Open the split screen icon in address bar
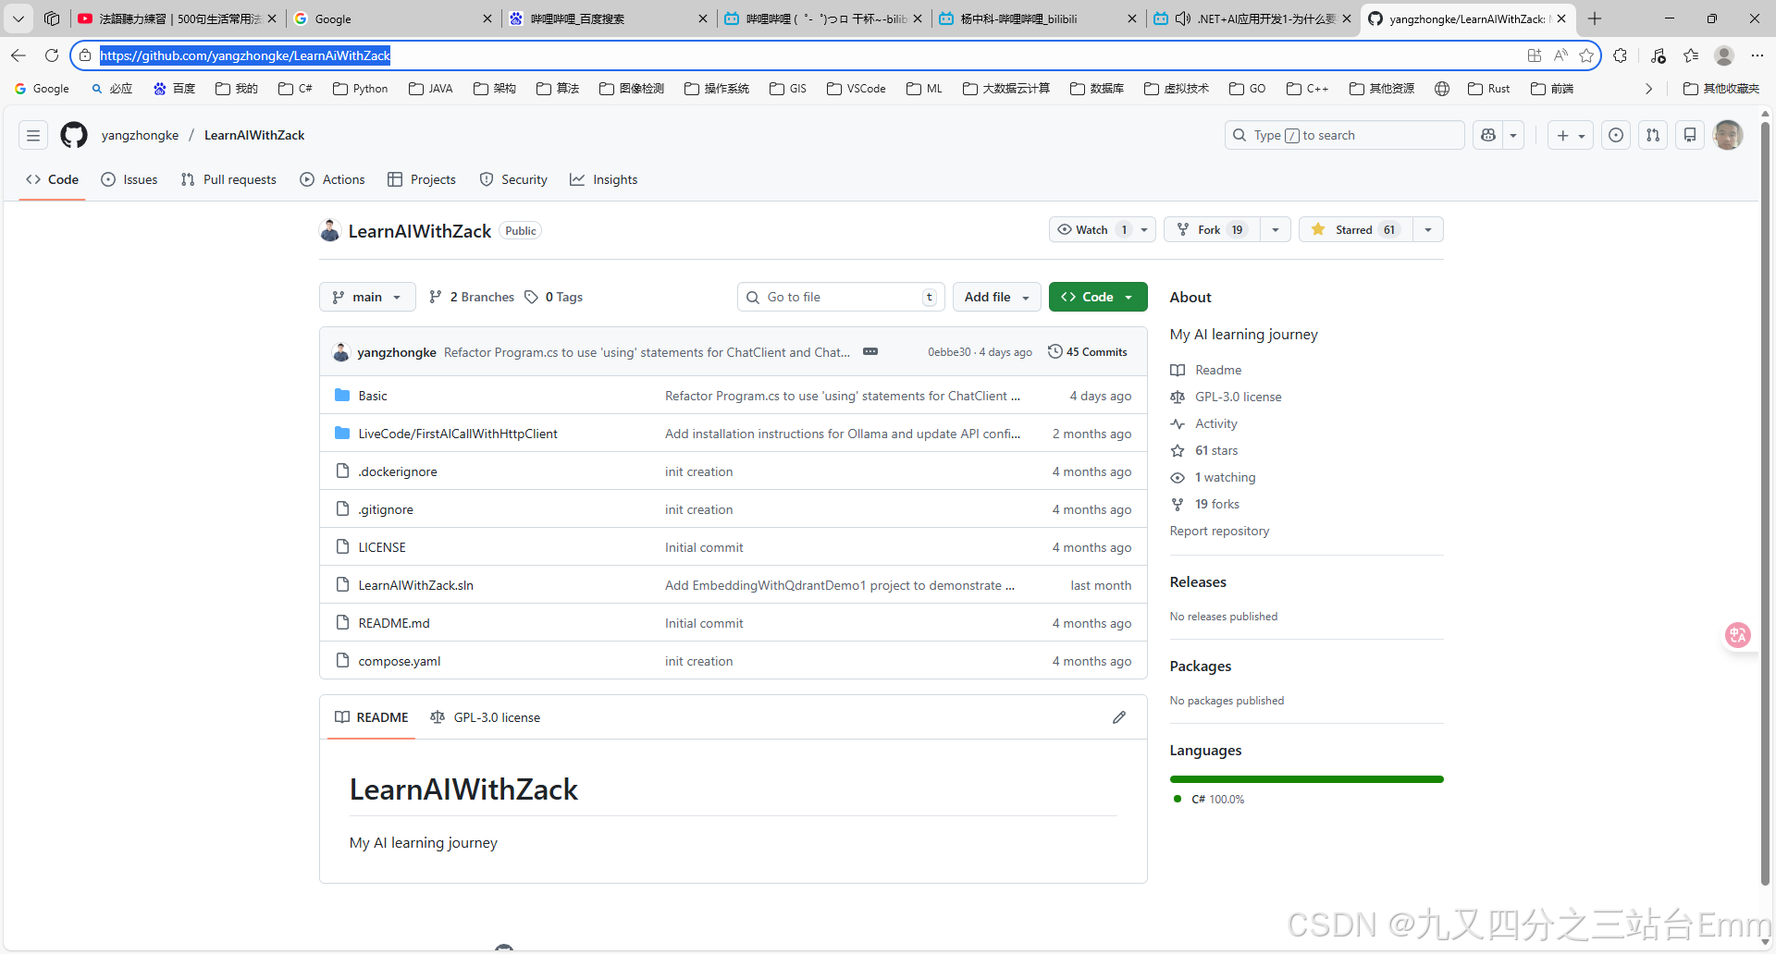 (1535, 55)
